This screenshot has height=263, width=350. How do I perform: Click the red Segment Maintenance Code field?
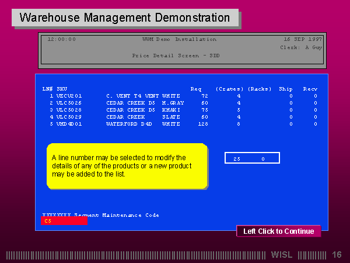click(64, 221)
